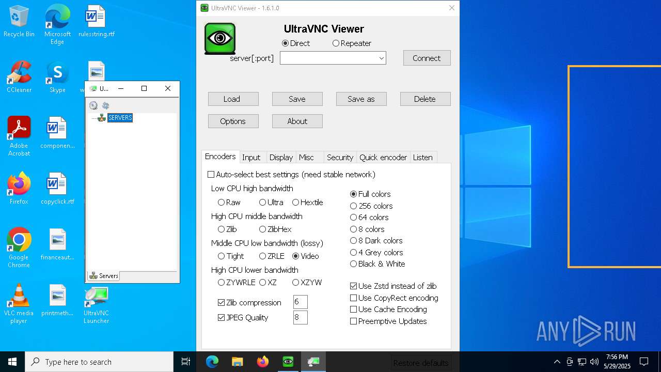Select the SERVERS tree node in Launcher window
Viewport: 661px width, 372px height.
point(120,118)
